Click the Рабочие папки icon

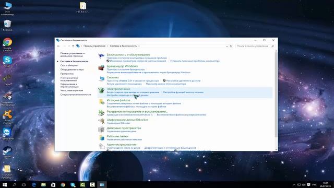tap(102, 138)
